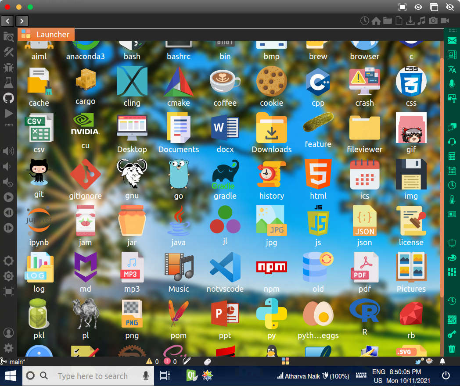Click the camera icon in top toolbar
This screenshot has width=460, height=386.
[x=433, y=21]
